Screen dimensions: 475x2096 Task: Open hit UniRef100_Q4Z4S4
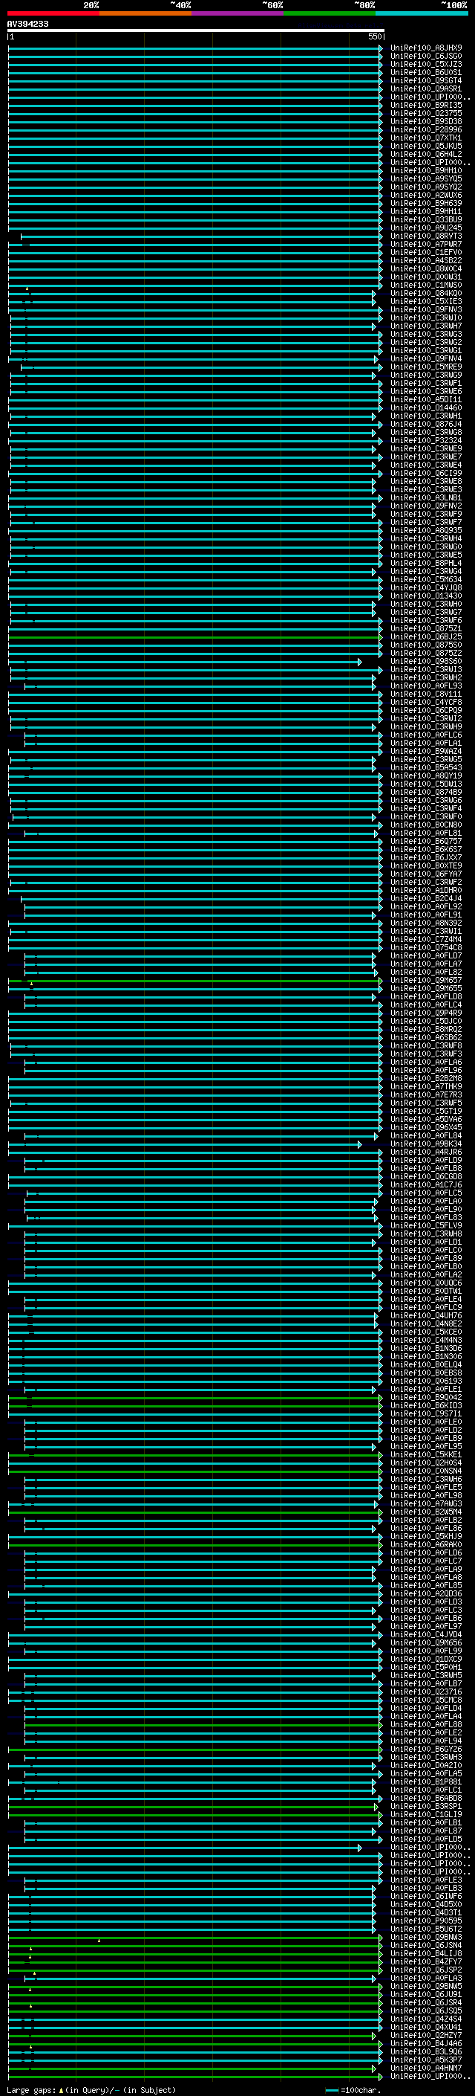click(x=426, y=2018)
